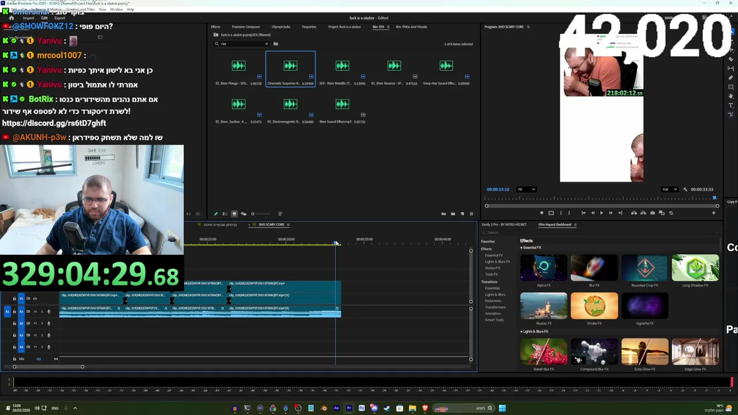738x415 pixels.
Task: Open the playback resolution 'Full' dropdown
Action: pyautogui.click(x=670, y=189)
